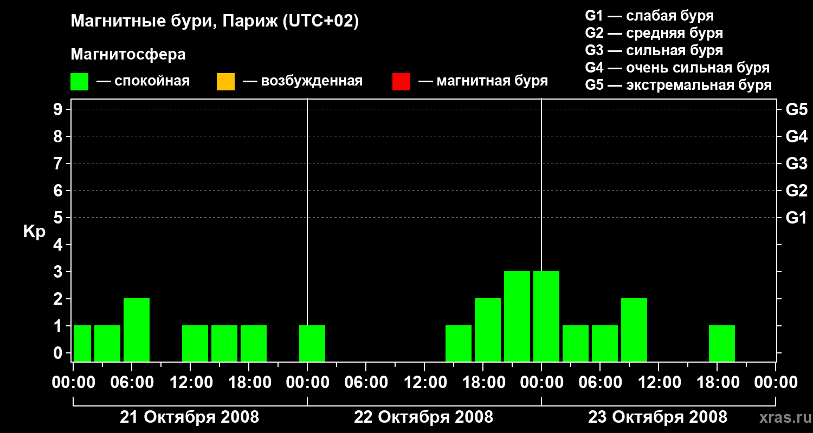Click the 'Kp' axis title
Viewport: 813px width, 433px height.
pyautogui.click(x=34, y=231)
